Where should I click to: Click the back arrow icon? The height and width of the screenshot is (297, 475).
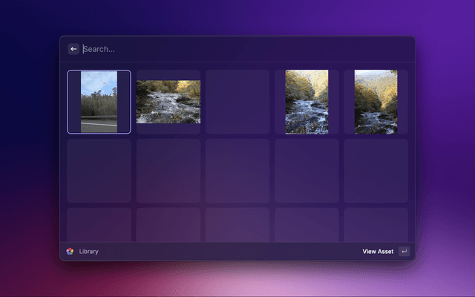coord(73,49)
